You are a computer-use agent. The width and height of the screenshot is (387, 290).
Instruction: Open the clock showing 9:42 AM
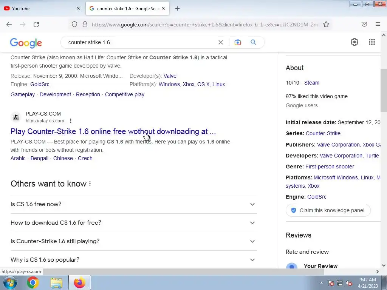[x=368, y=283]
